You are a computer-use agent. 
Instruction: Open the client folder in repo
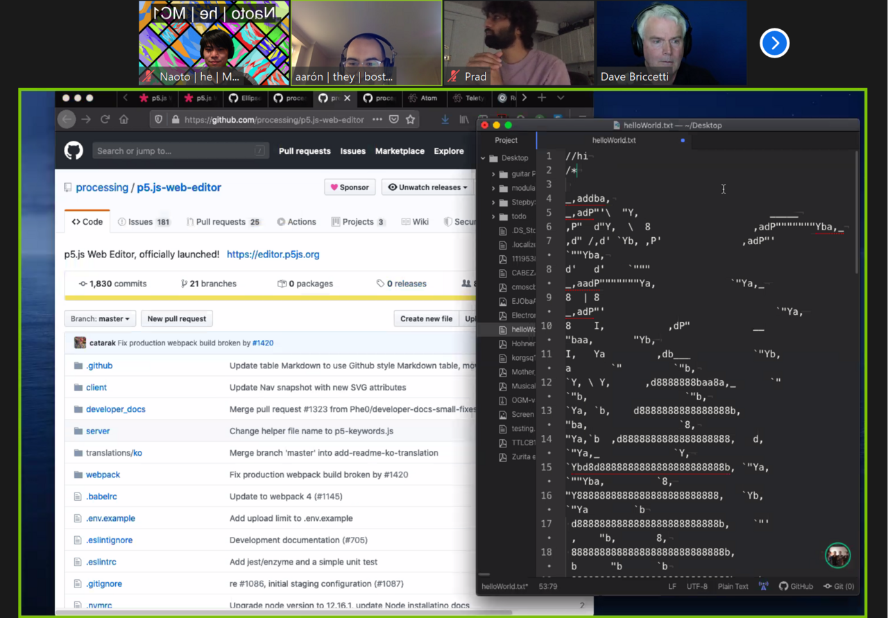click(96, 387)
